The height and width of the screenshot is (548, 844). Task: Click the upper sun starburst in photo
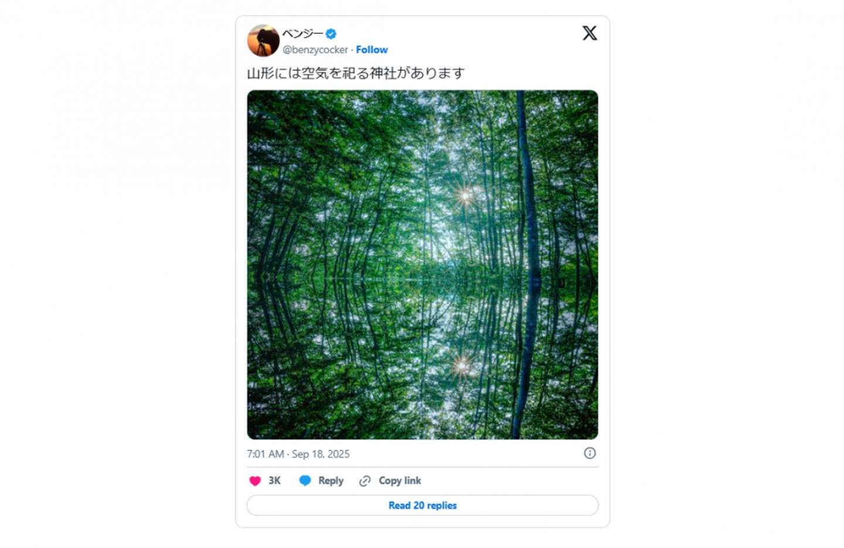tap(465, 196)
